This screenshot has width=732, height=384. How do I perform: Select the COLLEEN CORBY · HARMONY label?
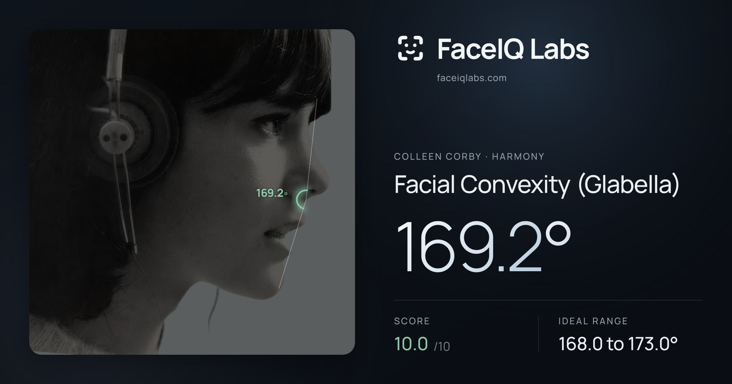pyautogui.click(x=469, y=157)
